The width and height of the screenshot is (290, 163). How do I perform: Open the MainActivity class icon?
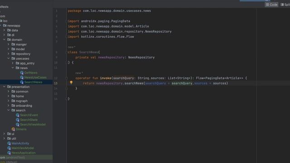pyautogui.click(x=9, y=144)
